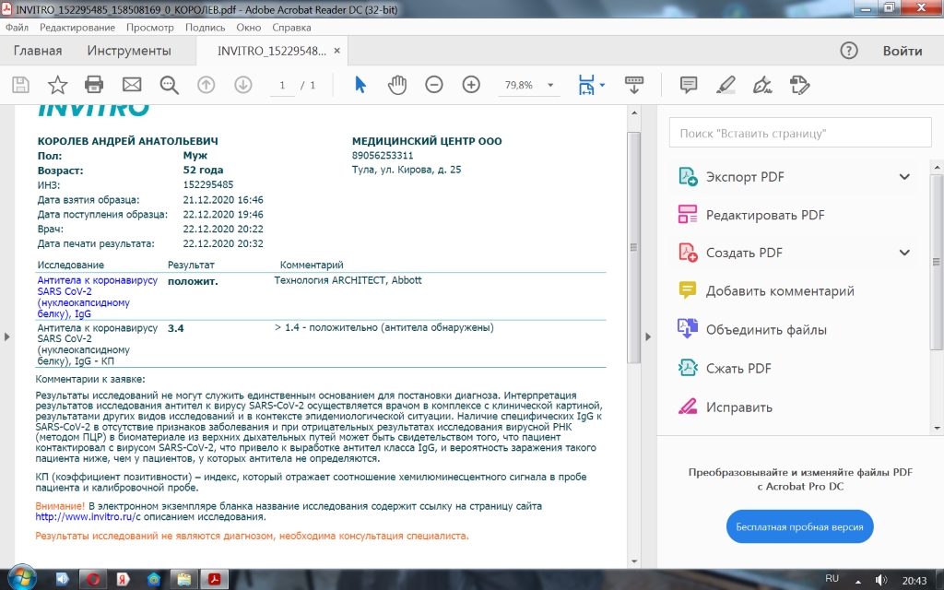Star this file as a favorite
Image resolution: width=944 pixels, height=590 pixels.
coord(57,85)
